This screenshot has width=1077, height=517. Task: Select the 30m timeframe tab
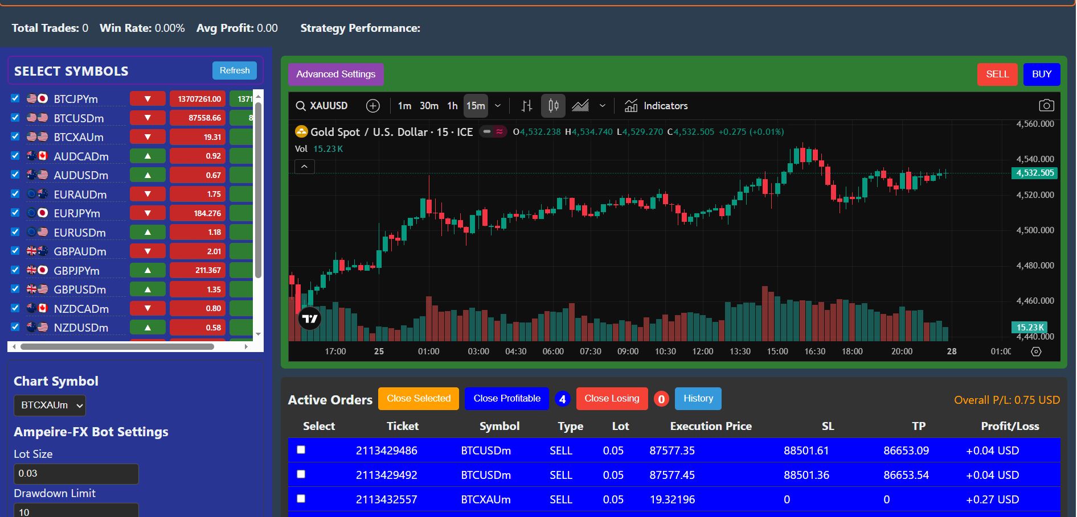[x=428, y=106]
